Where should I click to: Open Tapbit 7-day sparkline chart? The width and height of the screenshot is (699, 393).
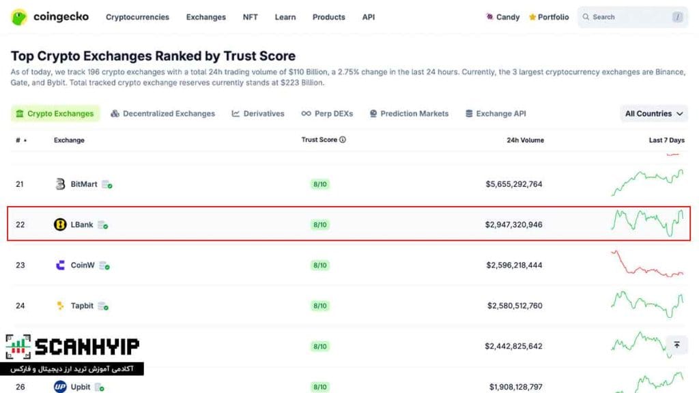tap(647, 304)
